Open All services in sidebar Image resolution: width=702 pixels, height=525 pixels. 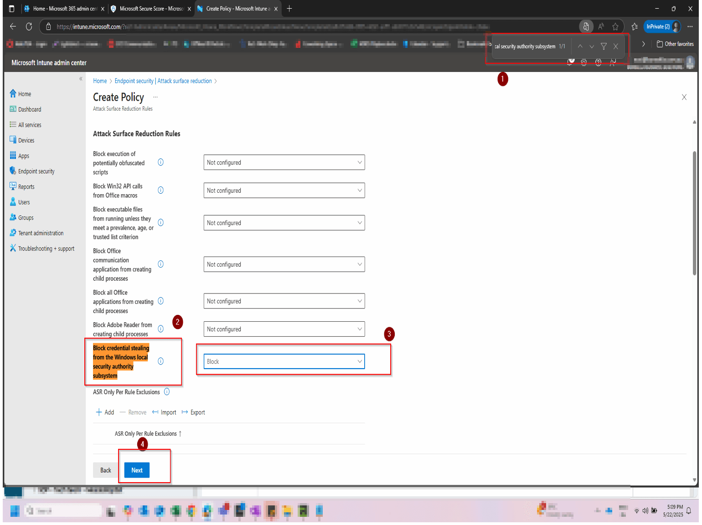[x=25, y=125]
